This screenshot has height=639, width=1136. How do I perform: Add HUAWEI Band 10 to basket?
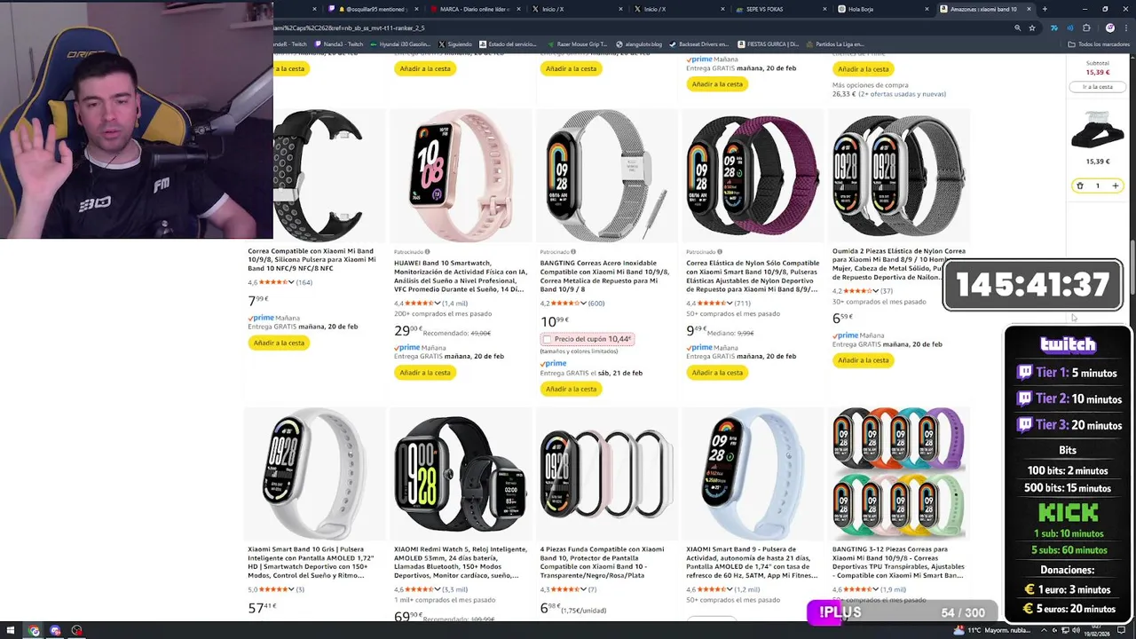(x=425, y=373)
